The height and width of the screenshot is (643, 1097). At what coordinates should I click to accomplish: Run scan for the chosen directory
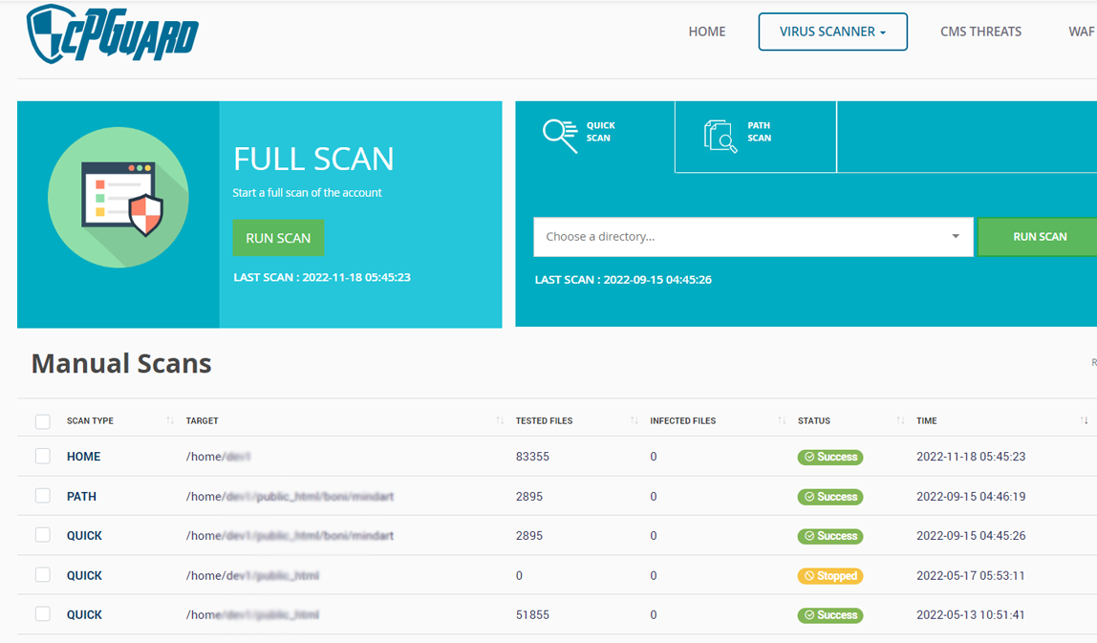[x=1039, y=237]
